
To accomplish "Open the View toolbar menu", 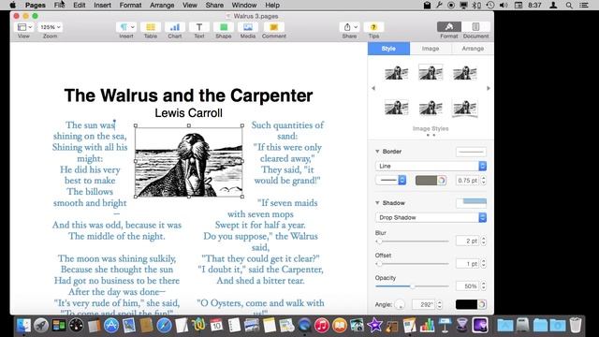I will (23, 27).
